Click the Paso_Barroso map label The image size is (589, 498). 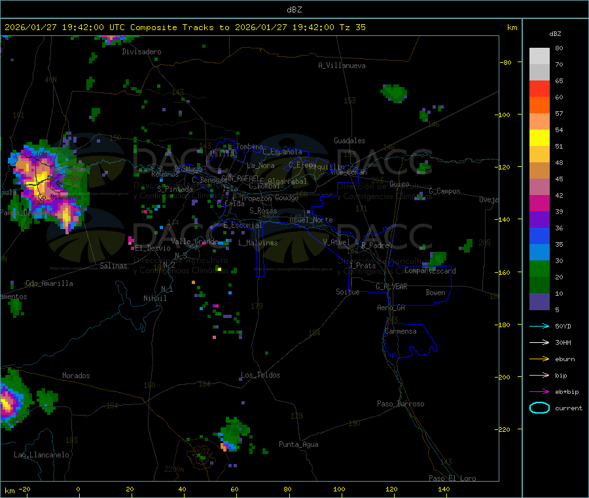[x=401, y=404]
